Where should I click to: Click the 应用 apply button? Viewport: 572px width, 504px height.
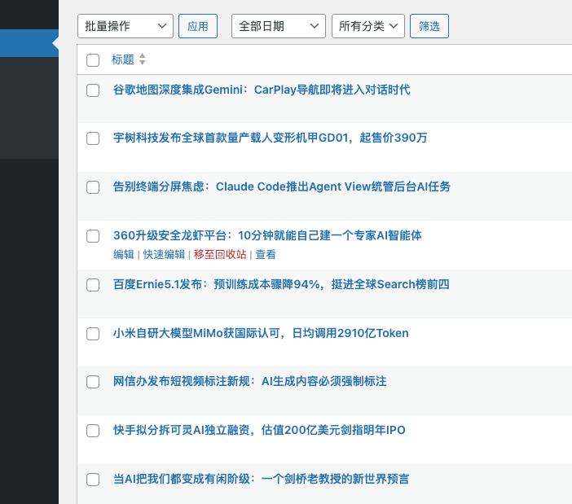pos(198,26)
